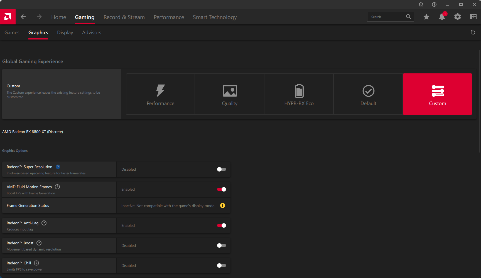Click the Search input field
Image resolution: width=481 pixels, height=278 pixels.
tap(387, 17)
